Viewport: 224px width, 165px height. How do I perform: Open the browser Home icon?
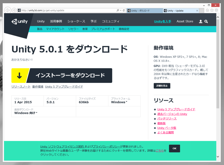[208, 10]
